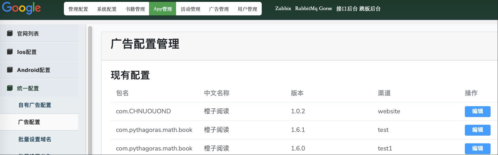Select 自有广告配置 in the sidebar
Screen dimensions: 498x155
tap(35, 105)
